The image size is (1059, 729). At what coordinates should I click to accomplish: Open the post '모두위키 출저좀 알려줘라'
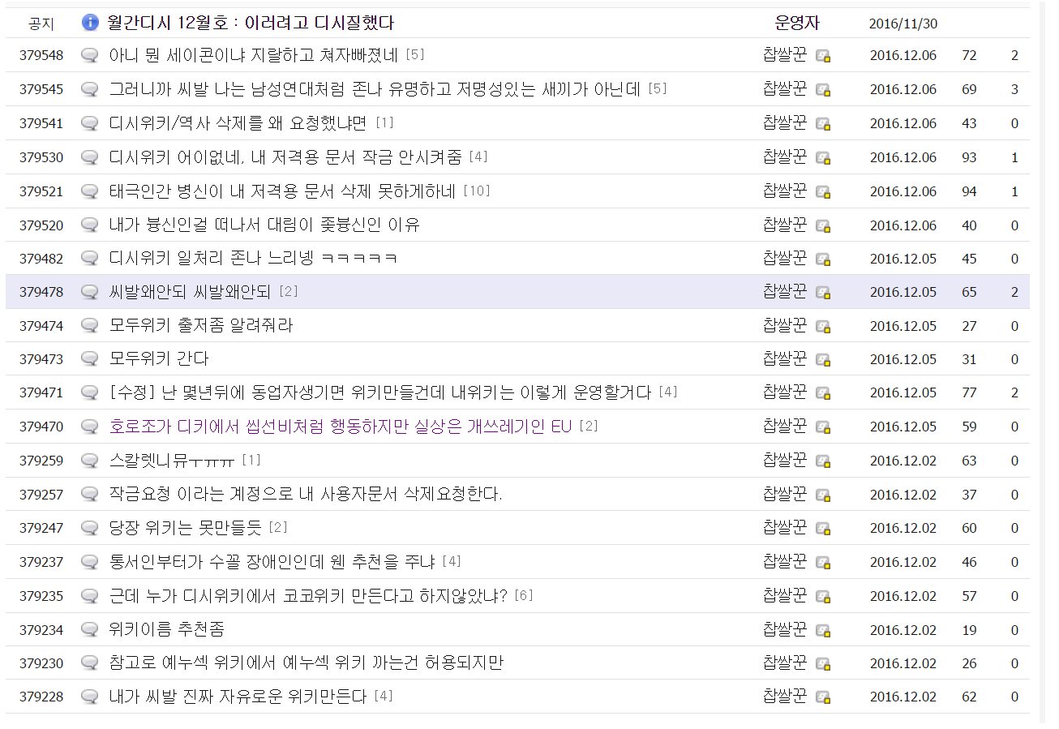coord(201,326)
